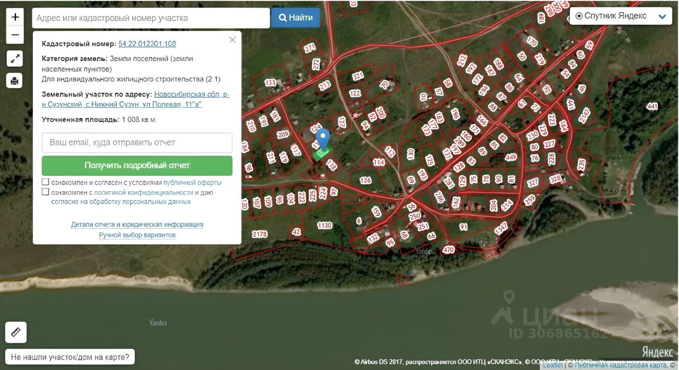This screenshot has height=370, width=679.
Task: Print the current map view
Action: 15,81
